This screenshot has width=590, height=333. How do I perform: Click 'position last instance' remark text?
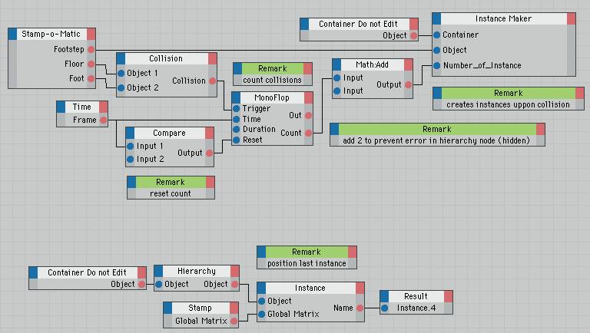pos(307,263)
